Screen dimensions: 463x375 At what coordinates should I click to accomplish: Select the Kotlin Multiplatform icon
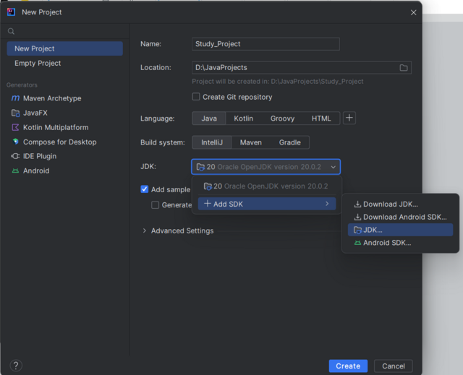tap(15, 127)
